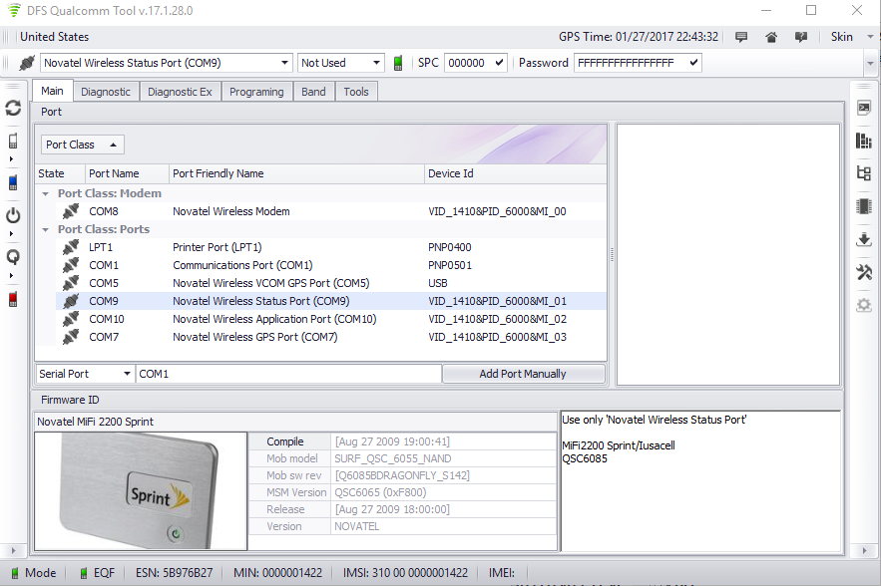This screenshot has width=881, height=586.
Task: Select the COM1 Communications Port row
Action: coord(331,265)
